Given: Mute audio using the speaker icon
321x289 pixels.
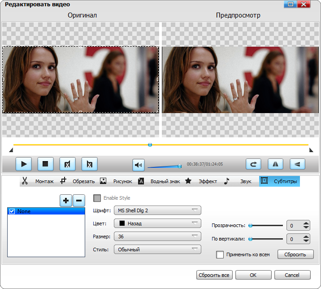Looking at the screenshot, I should click(139, 165).
